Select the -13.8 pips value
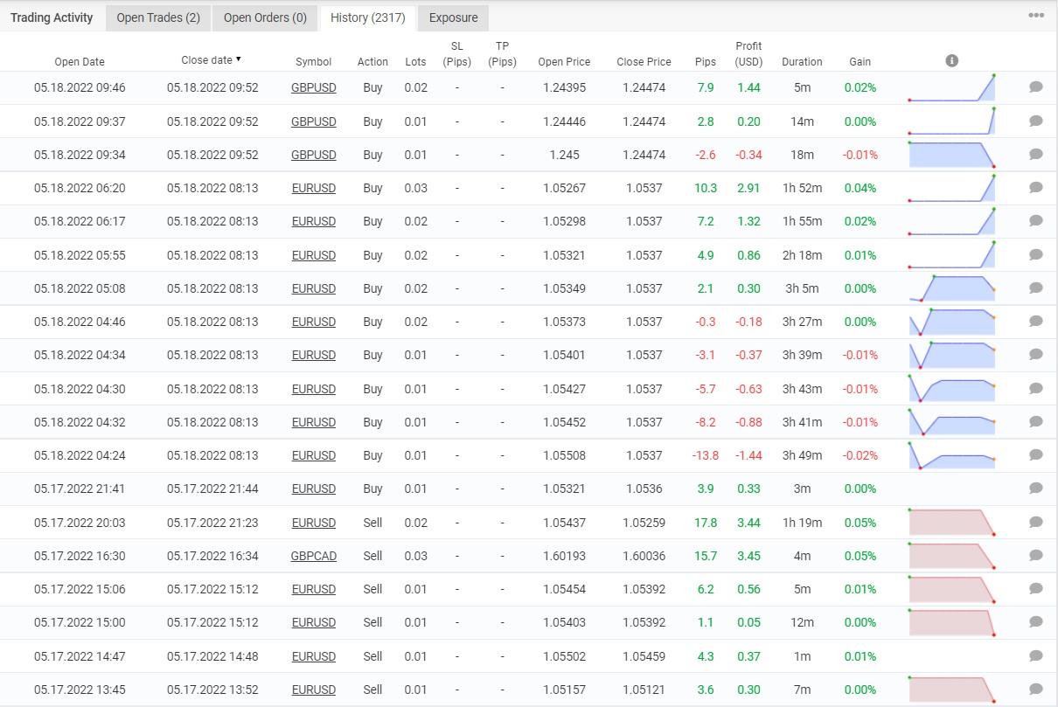The height and width of the screenshot is (707, 1058). (x=705, y=455)
